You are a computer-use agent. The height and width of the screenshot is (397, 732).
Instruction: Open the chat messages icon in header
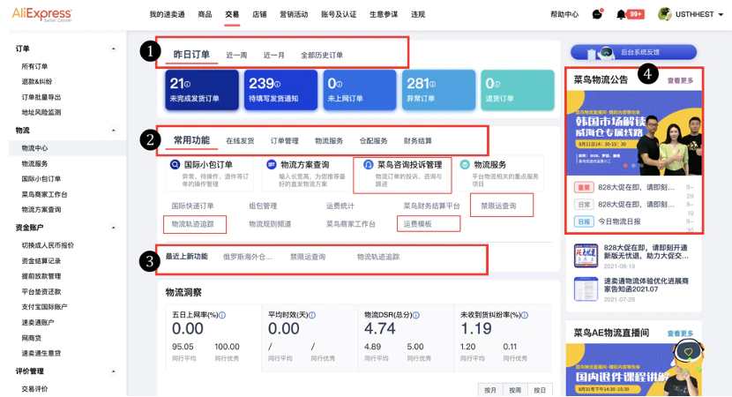tap(597, 14)
